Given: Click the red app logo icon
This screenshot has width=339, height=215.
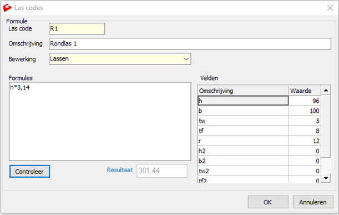Looking at the screenshot, I should coord(7,8).
